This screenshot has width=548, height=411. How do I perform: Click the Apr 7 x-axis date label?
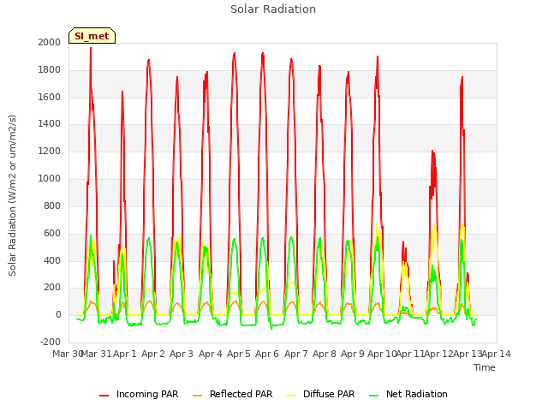296,354
